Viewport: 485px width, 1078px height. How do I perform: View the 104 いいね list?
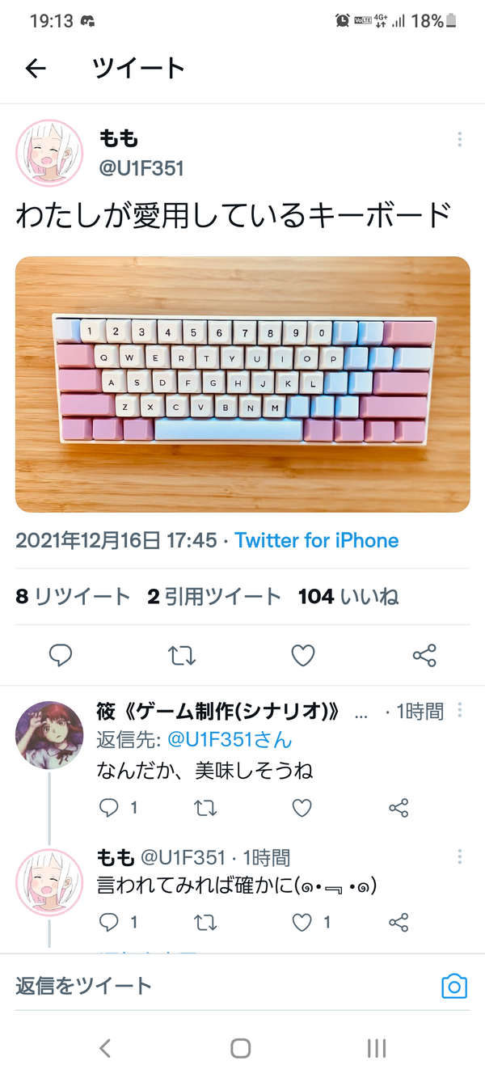click(x=348, y=597)
